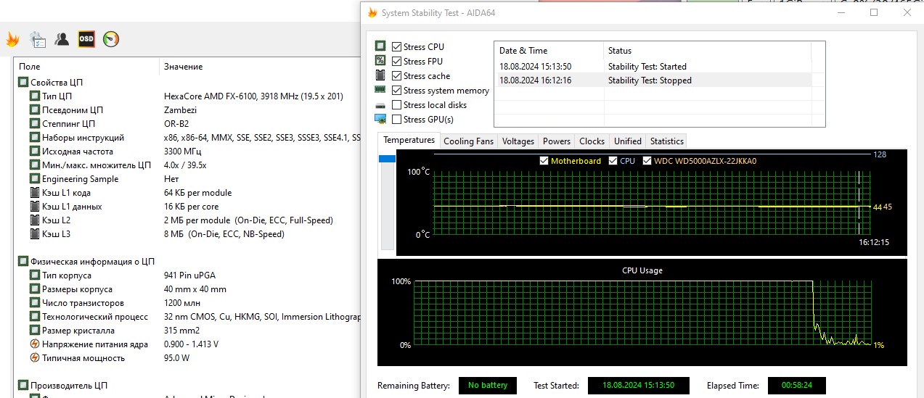The height and width of the screenshot is (398, 924).
Task: Select the Stability Test: Started log row
Action: coord(653,67)
